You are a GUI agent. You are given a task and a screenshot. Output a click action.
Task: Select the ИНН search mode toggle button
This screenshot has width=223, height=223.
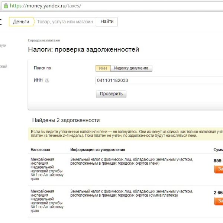pos(103,68)
